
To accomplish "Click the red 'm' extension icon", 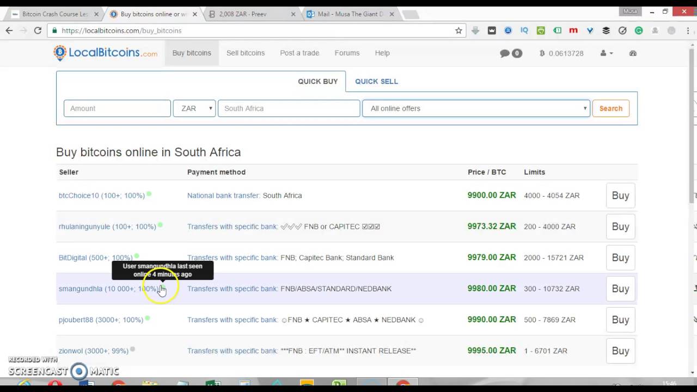I will [573, 30].
